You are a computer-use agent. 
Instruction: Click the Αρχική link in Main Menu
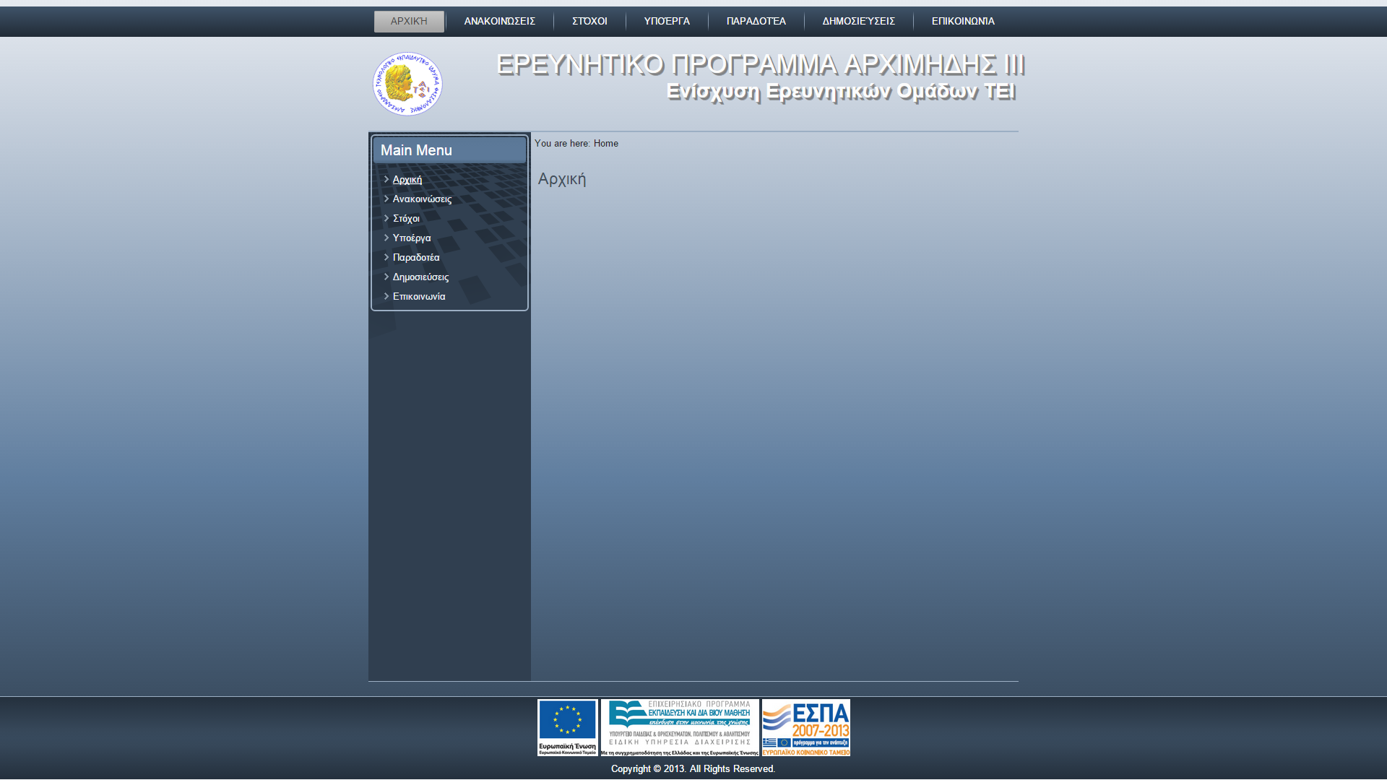click(x=407, y=180)
